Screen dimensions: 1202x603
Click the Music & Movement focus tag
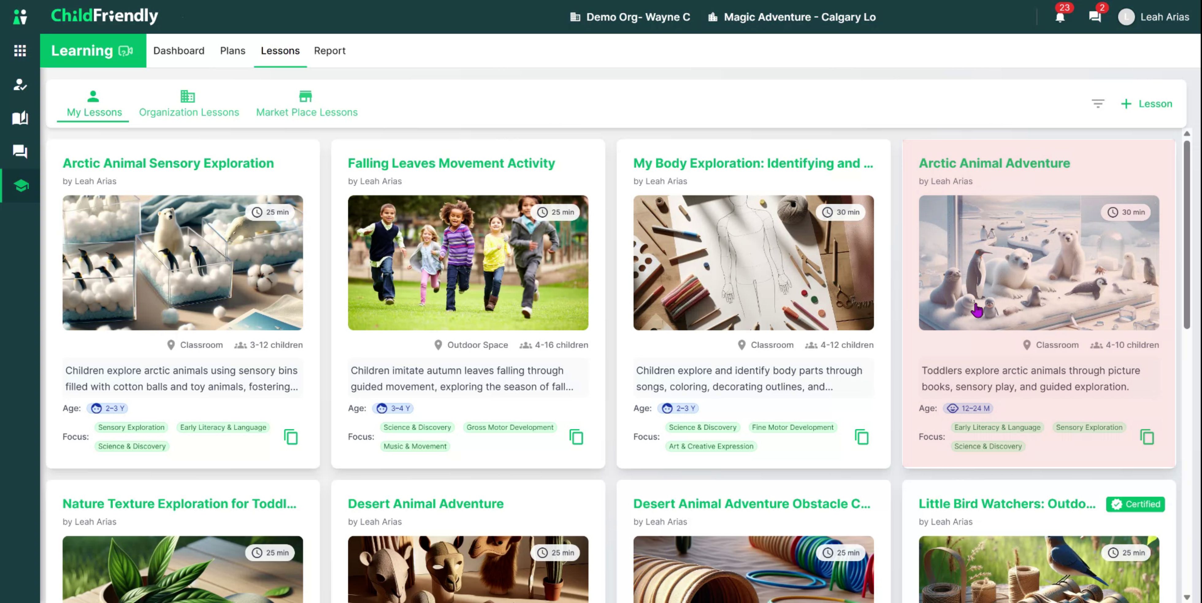point(415,446)
